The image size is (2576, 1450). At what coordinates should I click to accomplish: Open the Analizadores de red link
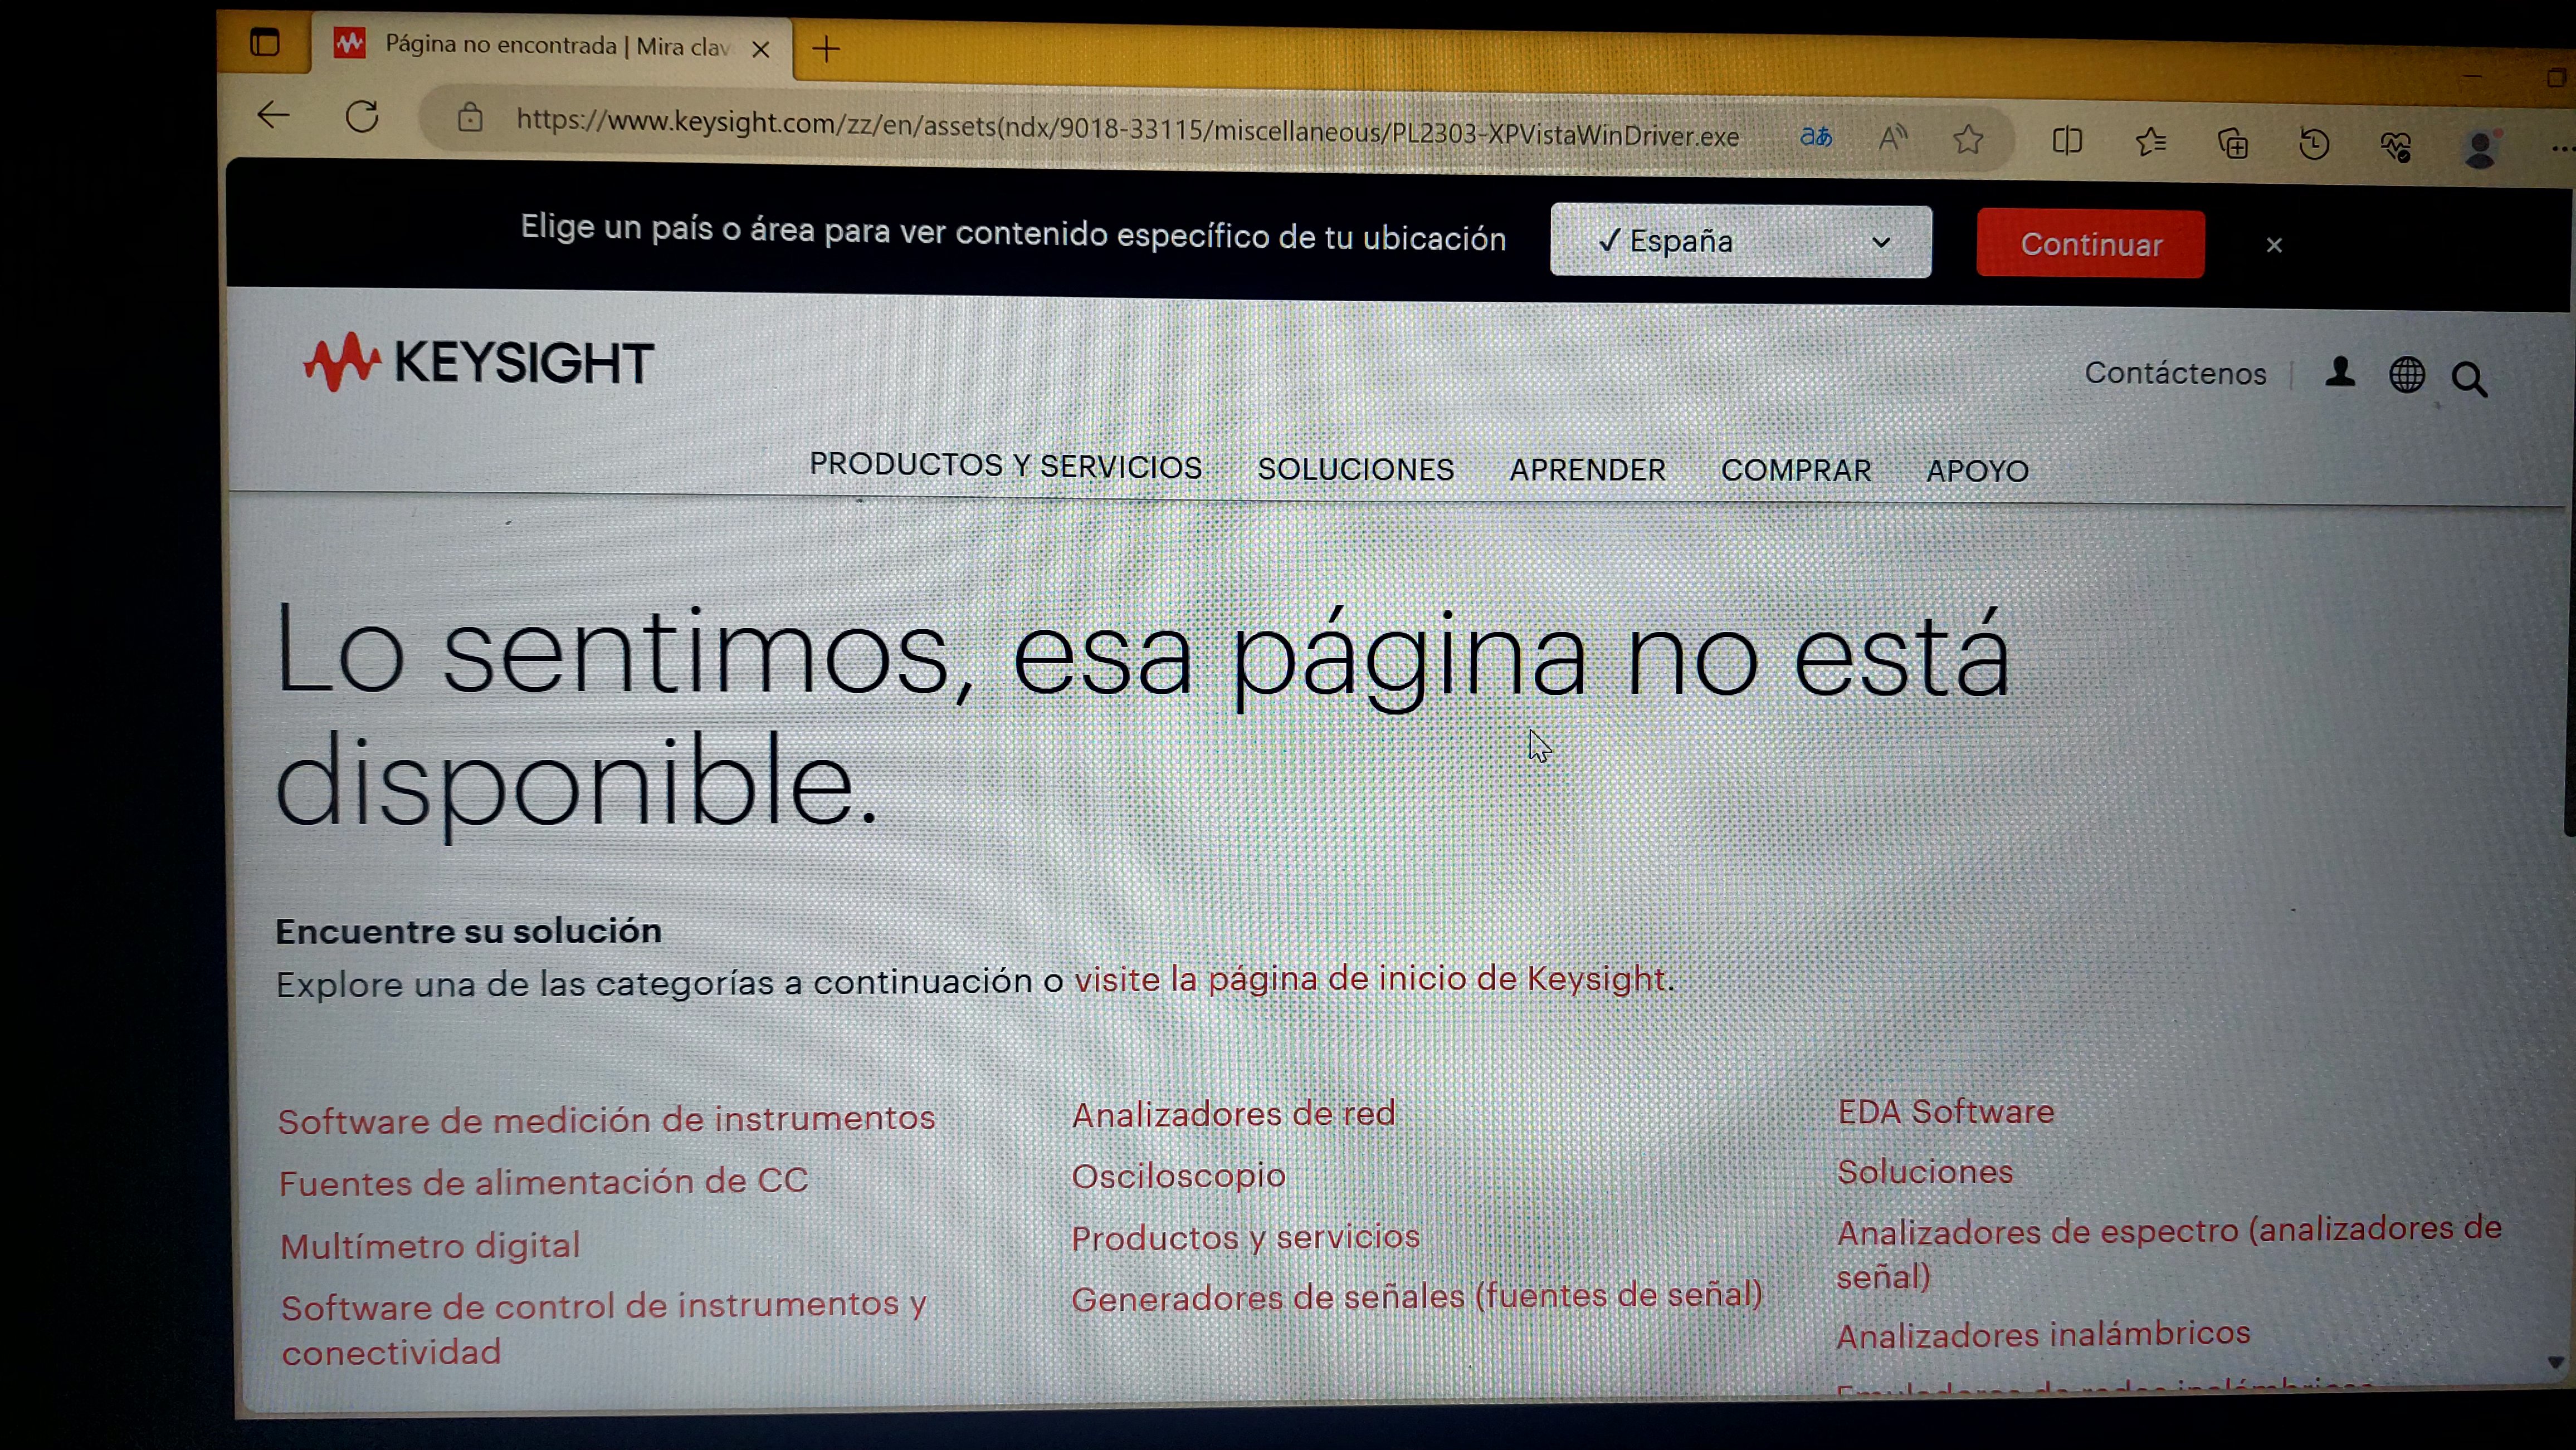click(x=1233, y=1113)
